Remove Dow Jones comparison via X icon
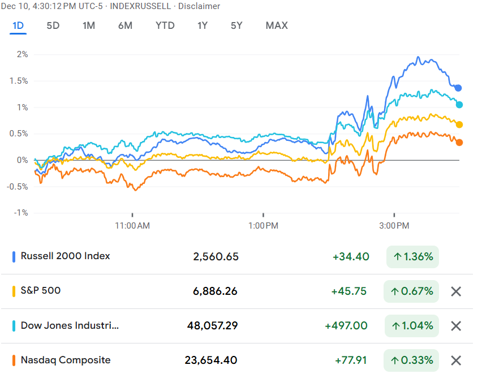 coord(456,326)
